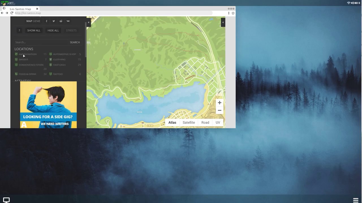Close the Los Santos Map tab
The width and height of the screenshot is (362, 203).
click(37, 9)
